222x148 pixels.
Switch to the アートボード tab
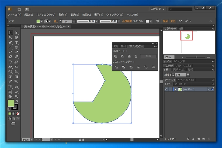click(180, 84)
